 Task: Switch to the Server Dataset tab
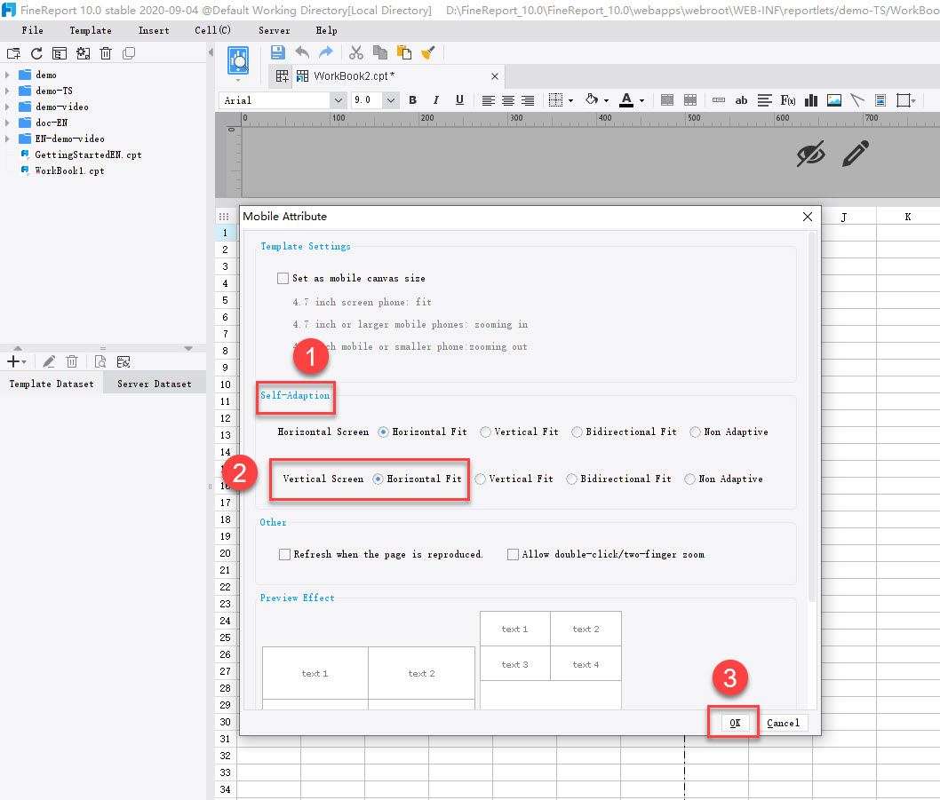pos(154,383)
